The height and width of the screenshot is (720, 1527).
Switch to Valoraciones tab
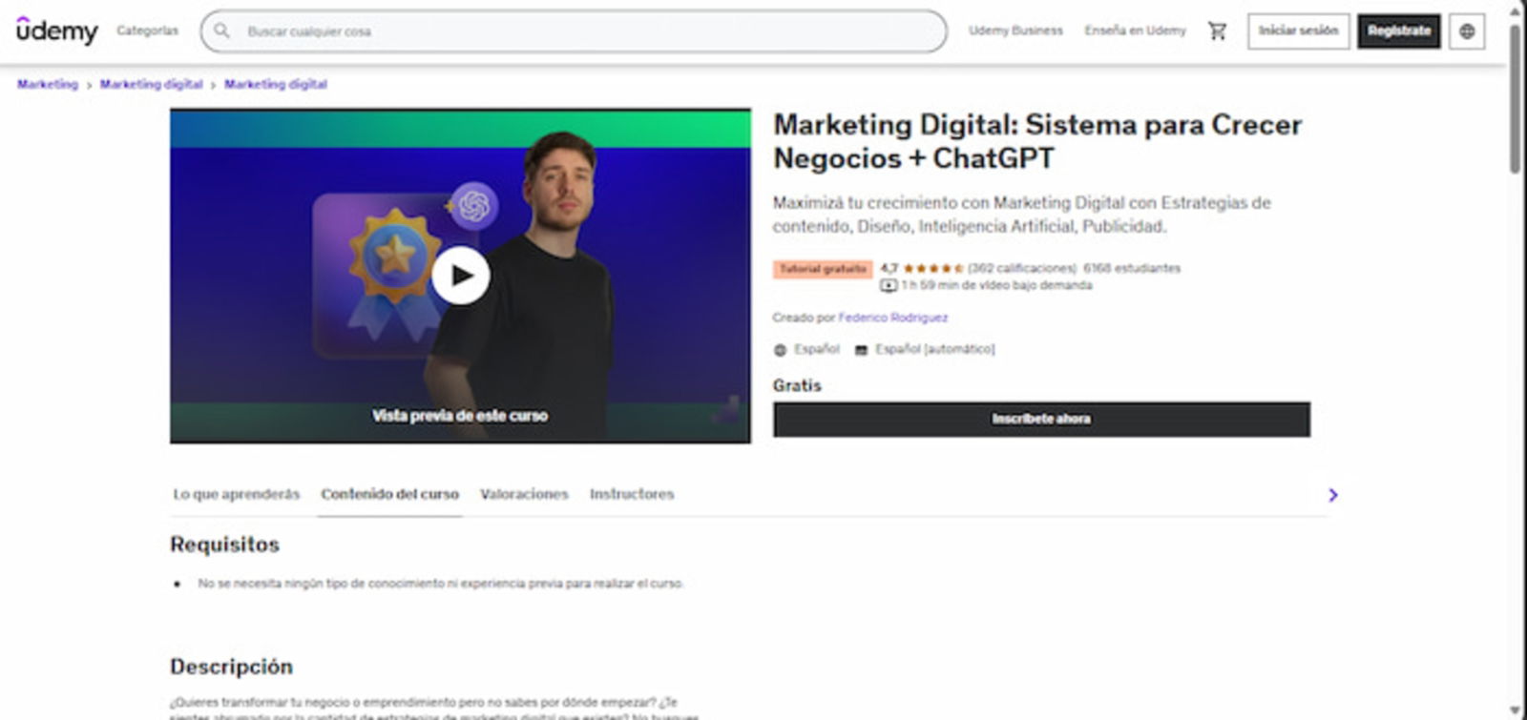tap(524, 494)
